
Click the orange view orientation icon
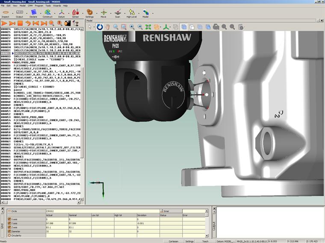[x=157, y=27]
